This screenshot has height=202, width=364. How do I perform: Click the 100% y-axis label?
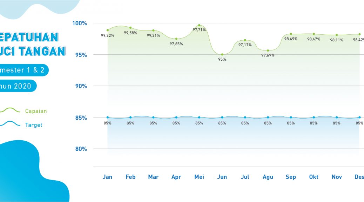80,23
